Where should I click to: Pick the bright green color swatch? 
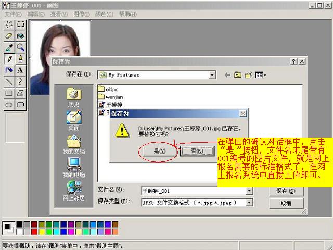[49, 231]
